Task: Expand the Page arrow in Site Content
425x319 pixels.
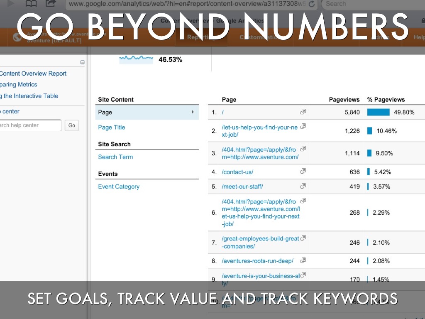Action: 193,112
